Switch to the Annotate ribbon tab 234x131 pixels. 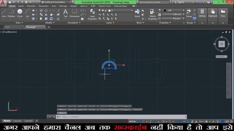pos(31,6)
